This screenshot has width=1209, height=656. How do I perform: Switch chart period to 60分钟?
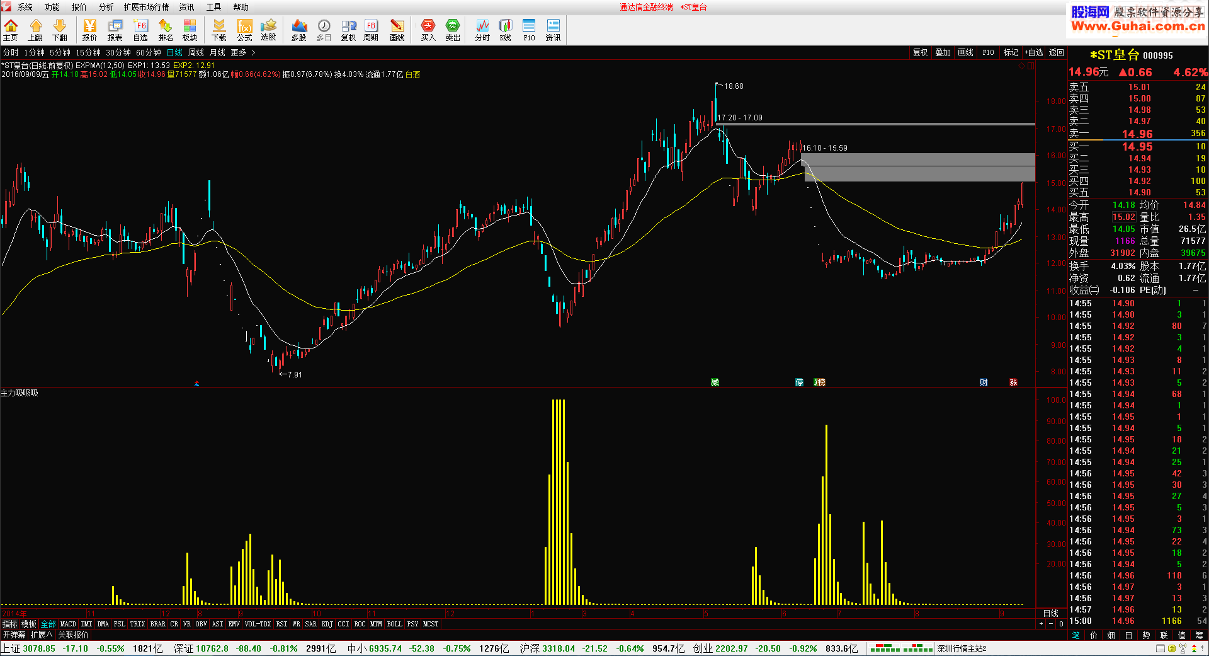click(149, 52)
